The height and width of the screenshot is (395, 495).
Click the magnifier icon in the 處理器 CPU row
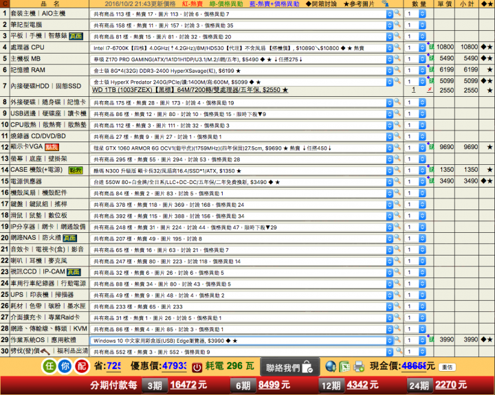[397, 47]
